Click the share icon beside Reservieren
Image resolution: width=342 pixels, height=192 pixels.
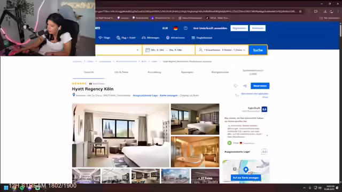coord(245,86)
